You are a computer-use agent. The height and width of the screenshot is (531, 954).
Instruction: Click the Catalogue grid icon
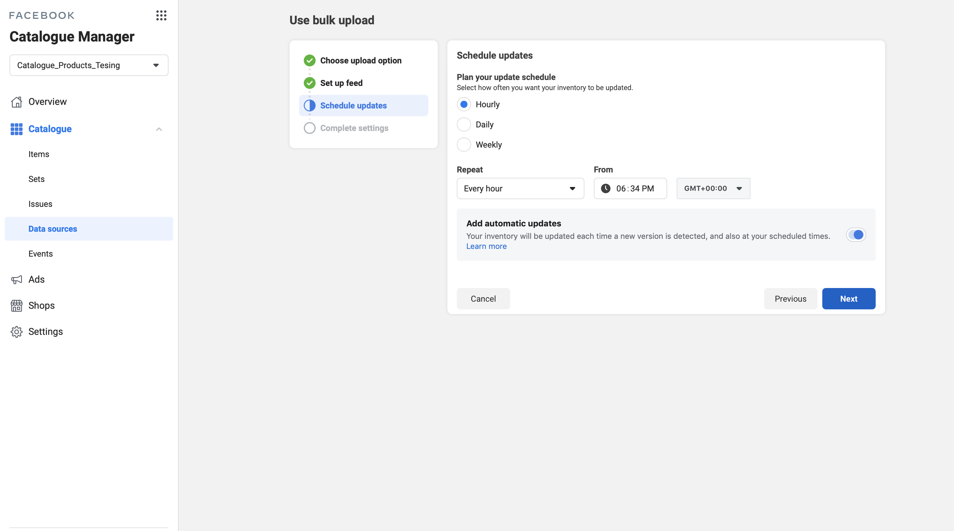coord(16,129)
